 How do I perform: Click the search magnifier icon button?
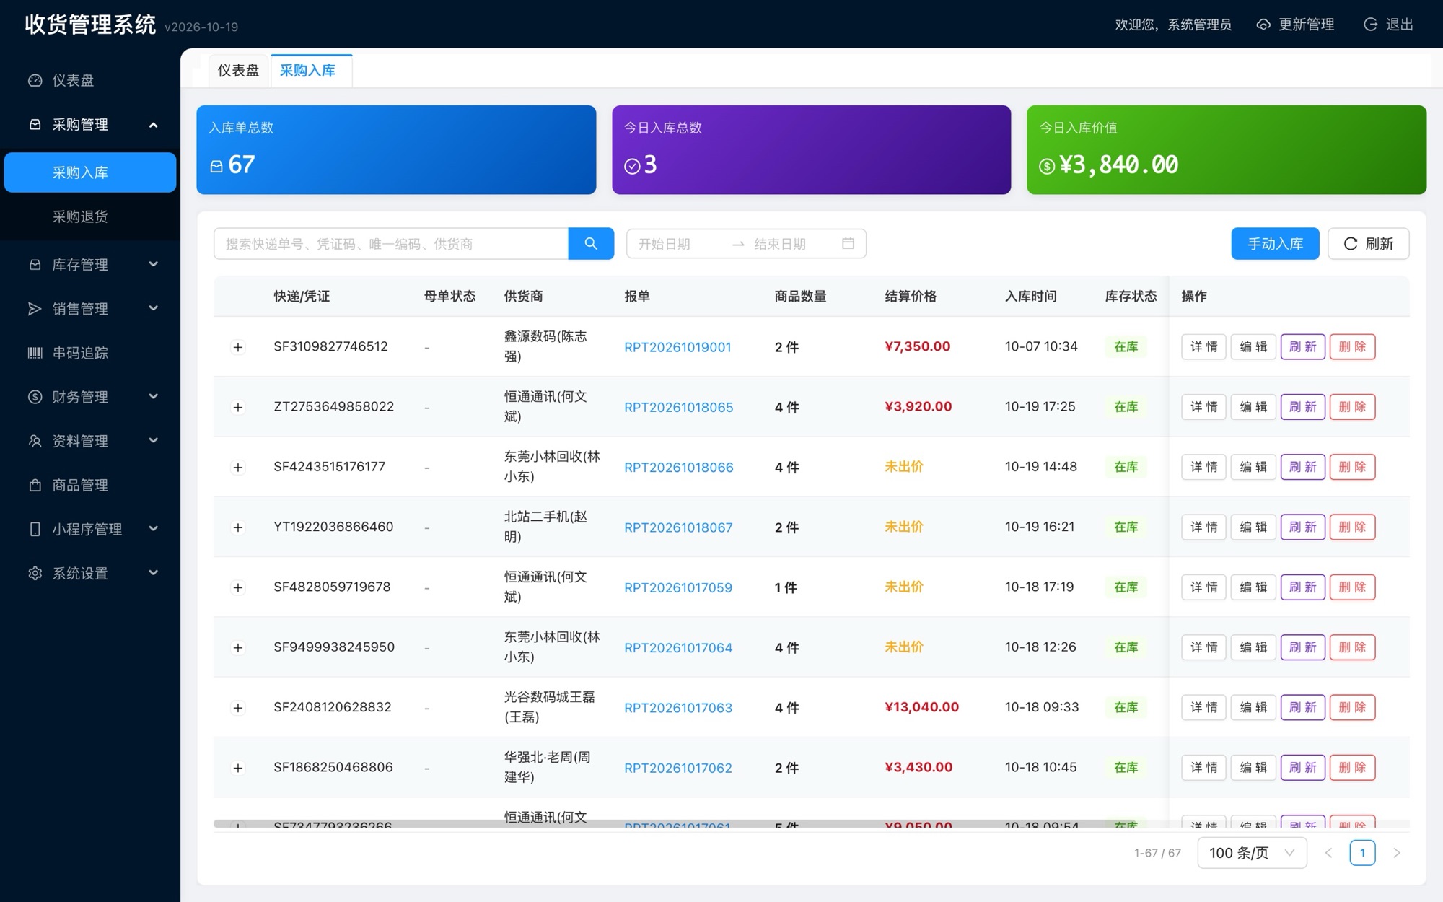591,244
